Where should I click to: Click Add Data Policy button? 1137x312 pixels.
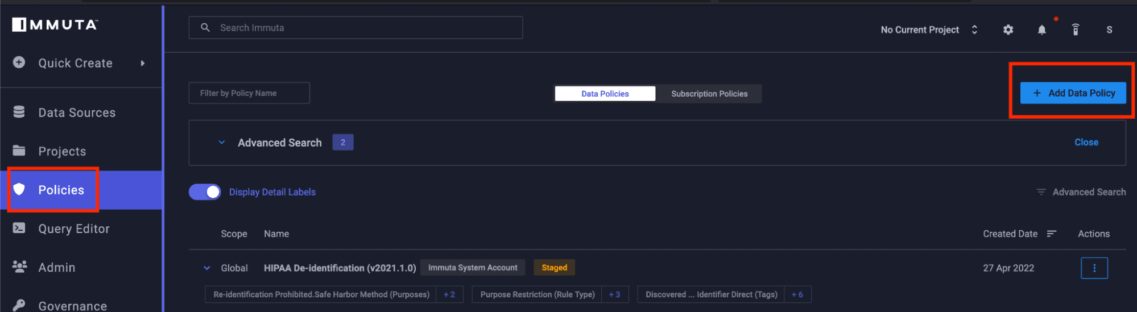click(x=1073, y=93)
